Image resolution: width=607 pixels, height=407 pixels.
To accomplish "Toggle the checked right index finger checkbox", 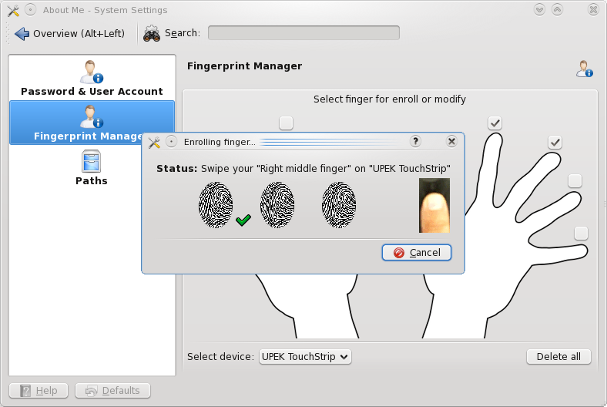I will coord(495,123).
